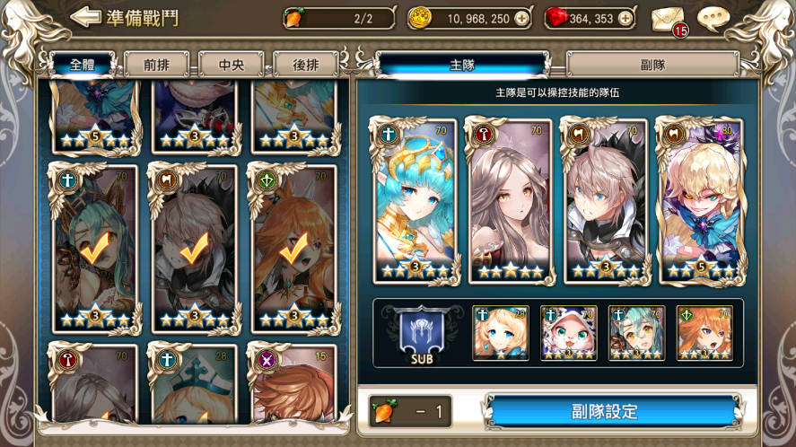Switch to the 後排 filter tab
Screen dimensions: 796x447
(306, 65)
